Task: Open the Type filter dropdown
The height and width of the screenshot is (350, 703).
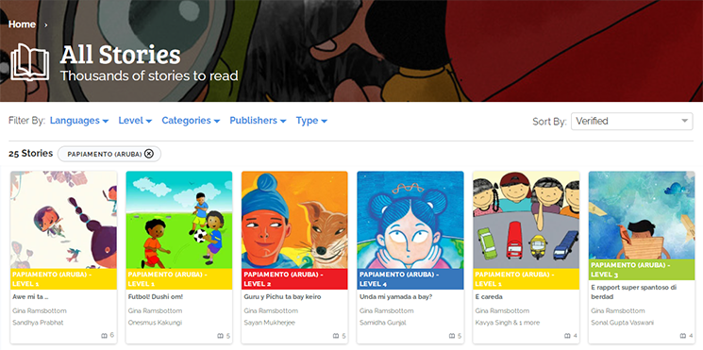Action: pos(311,121)
